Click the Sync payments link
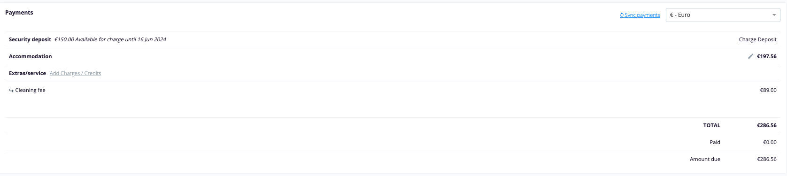 tap(642, 15)
